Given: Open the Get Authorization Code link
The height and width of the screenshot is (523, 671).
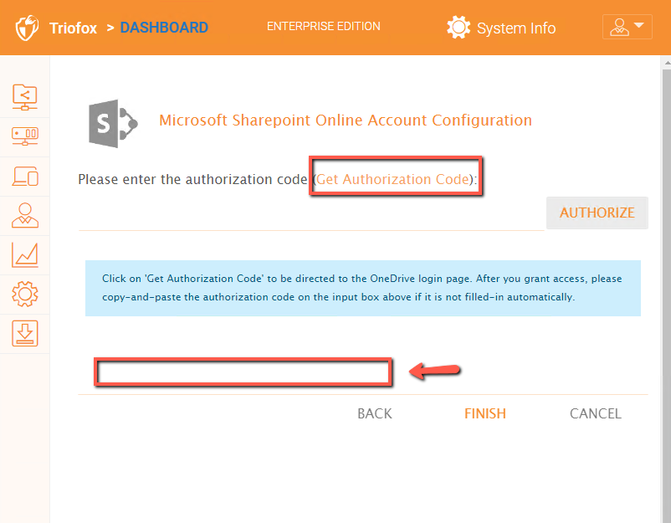Looking at the screenshot, I should [x=393, y=179].
